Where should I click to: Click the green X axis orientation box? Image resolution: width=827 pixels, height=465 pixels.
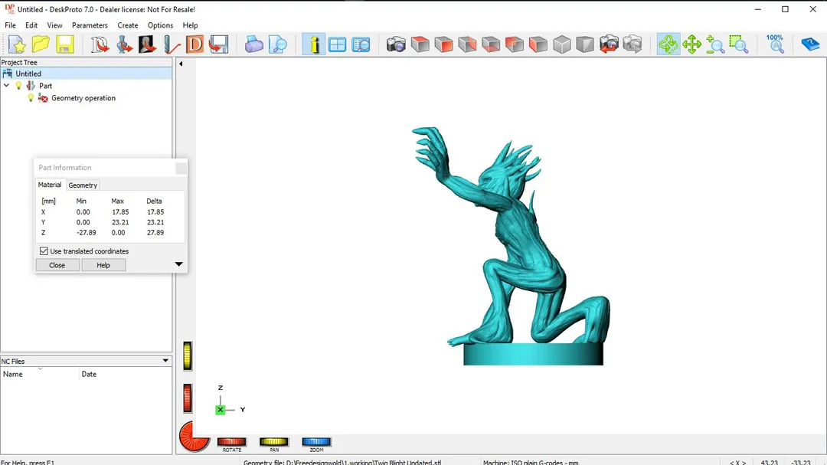(221, 410)
